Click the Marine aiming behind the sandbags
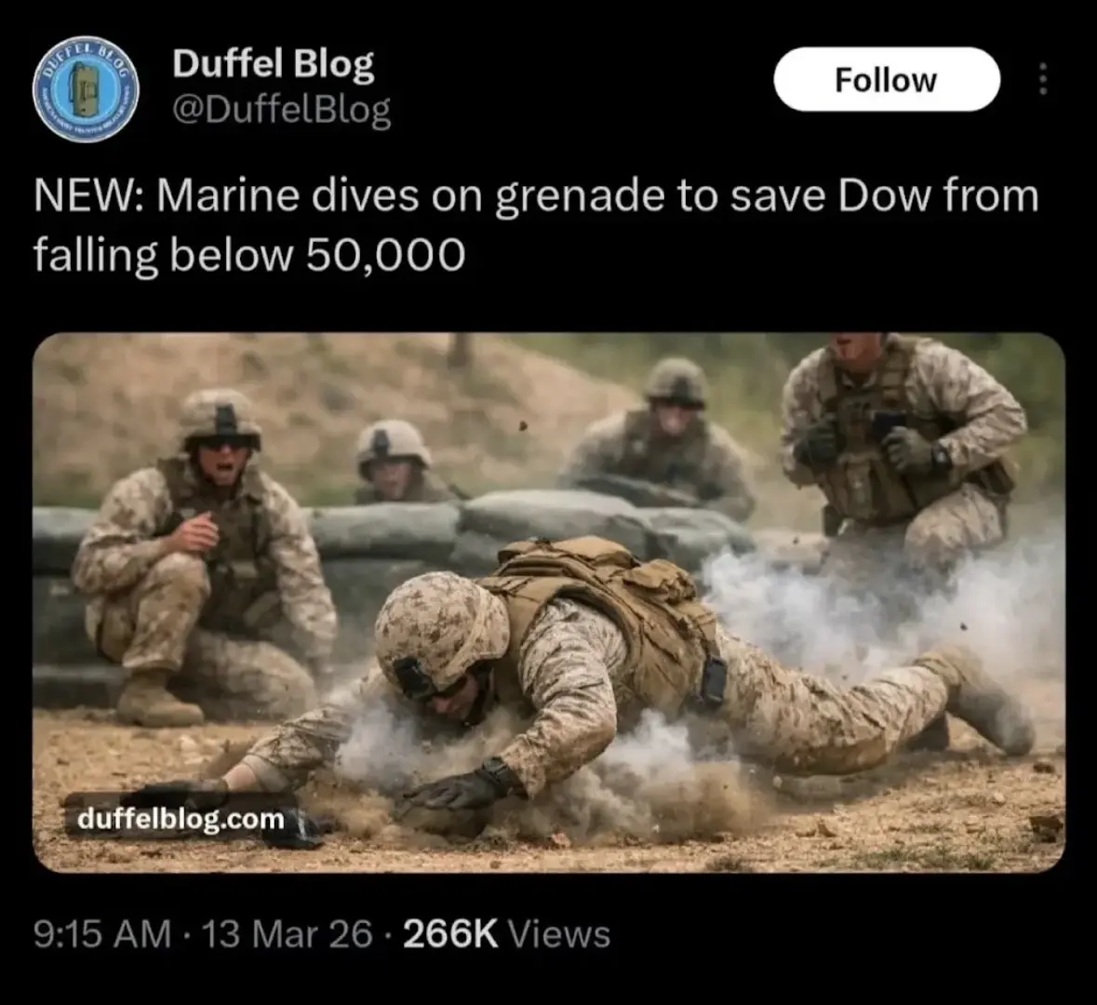 tap(664, 441)
